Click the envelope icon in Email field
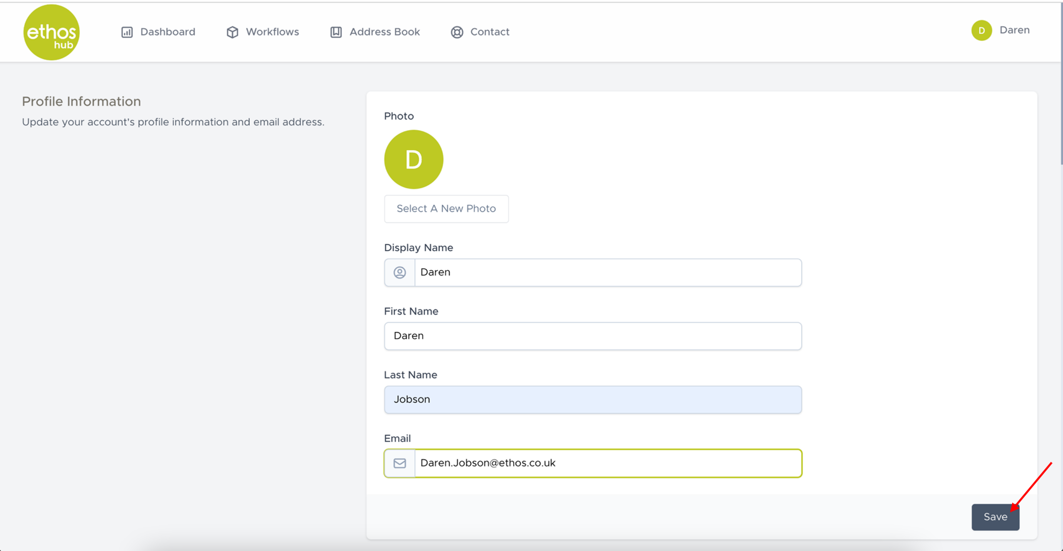Image resolution: width=1063 pixels, height=551 pixels. pyautogui.click(x=400, y=463)
